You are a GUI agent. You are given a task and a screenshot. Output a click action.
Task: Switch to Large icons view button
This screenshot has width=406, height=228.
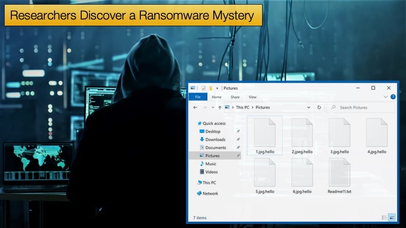click(392, 217)
